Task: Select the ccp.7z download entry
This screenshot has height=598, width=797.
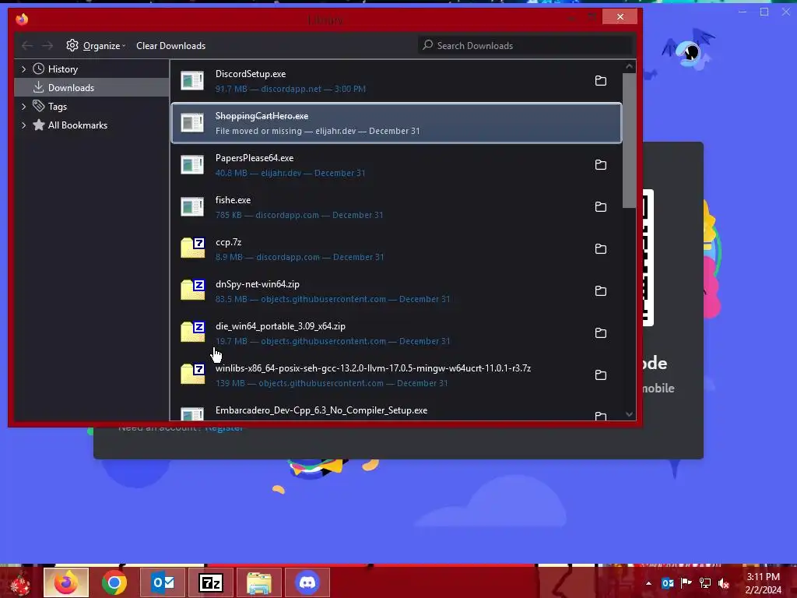Action: [396, 249]
